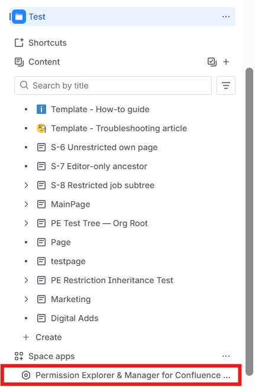Click page icon beside the Page item
This screenshot has width=255, height=387.
point(41,242)
